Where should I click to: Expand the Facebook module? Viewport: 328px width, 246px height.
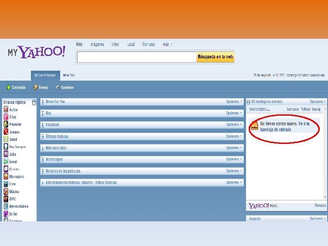point(43,125)
